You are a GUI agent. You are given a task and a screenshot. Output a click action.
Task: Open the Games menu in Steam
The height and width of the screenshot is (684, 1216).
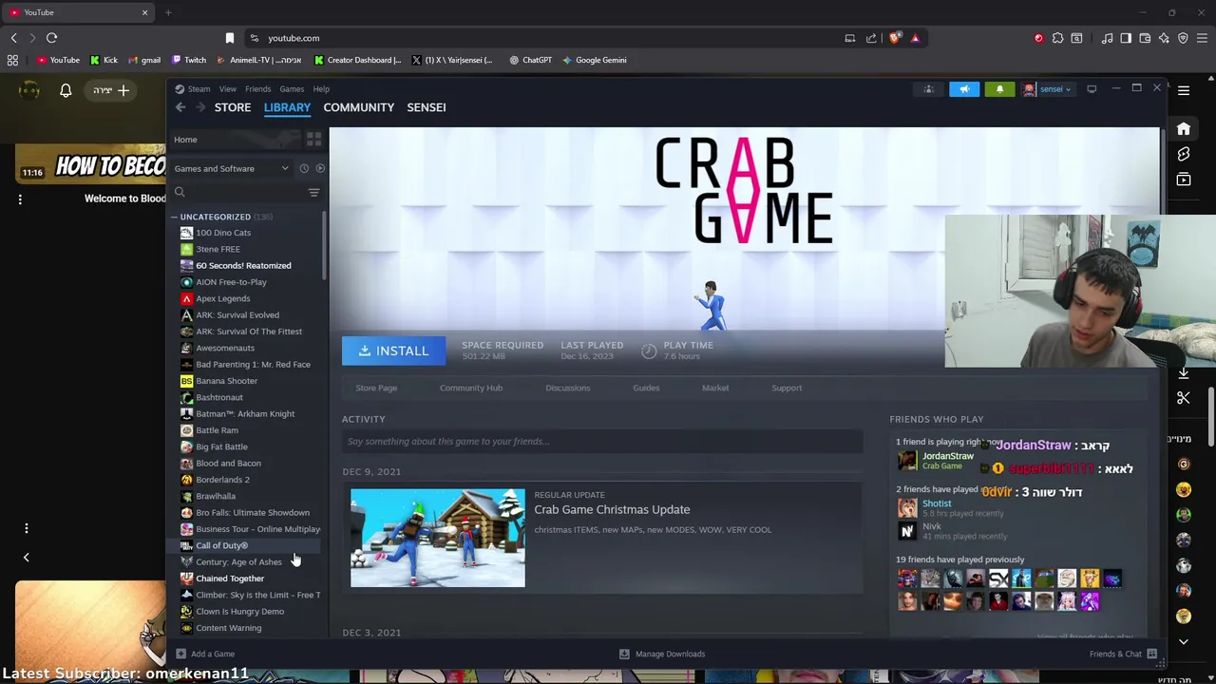pos(292,89)
